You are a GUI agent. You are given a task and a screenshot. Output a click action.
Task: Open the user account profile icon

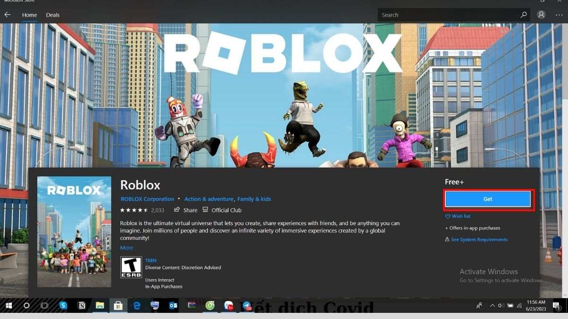(x=541, y=15)
